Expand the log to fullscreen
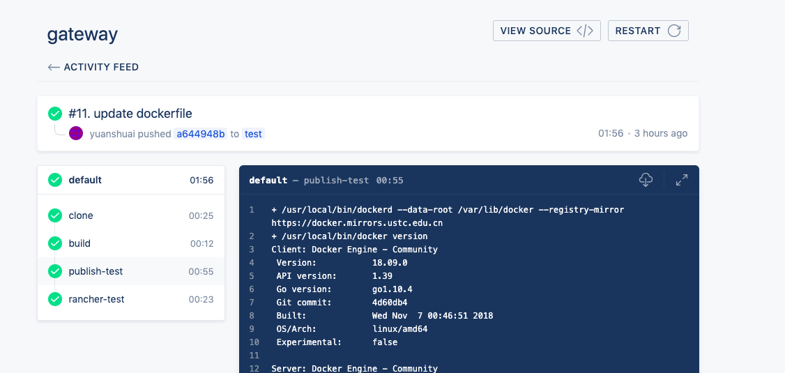 click(682, 180)
